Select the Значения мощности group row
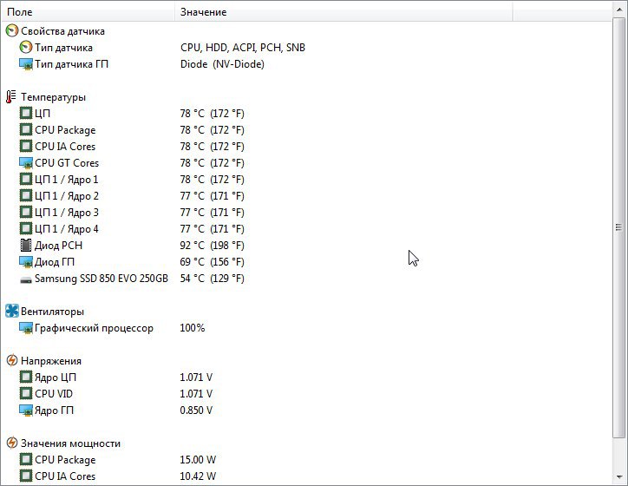Viewport: 628px width, 486px height. pos(70,443)
